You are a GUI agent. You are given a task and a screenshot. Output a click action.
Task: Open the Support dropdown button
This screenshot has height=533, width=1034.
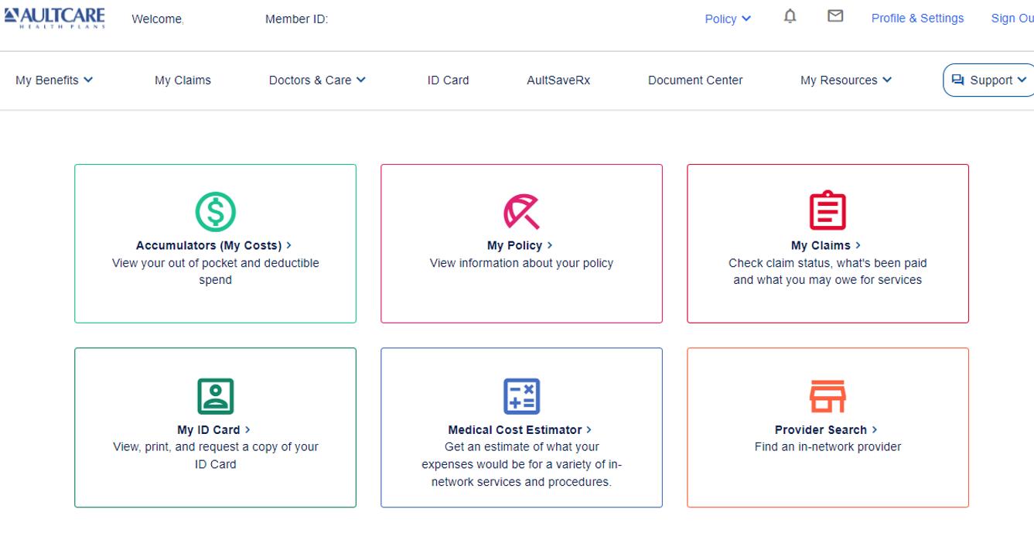pos(988,80)
